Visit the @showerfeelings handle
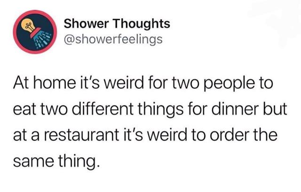 point(113,39)
